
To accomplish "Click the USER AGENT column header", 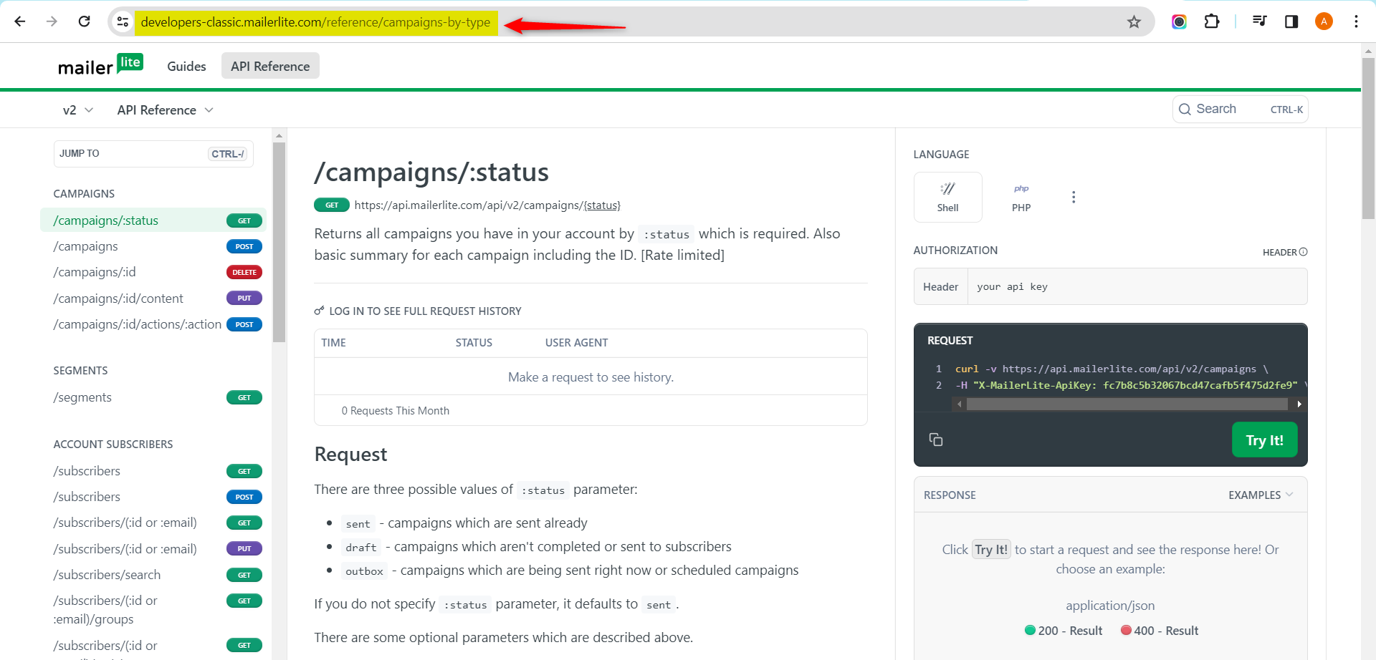I will (576, 343).
